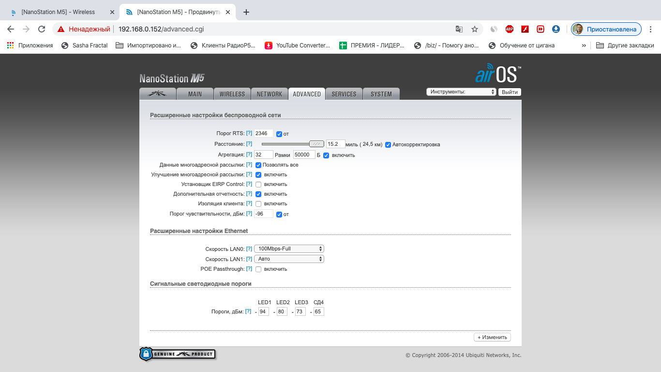
Task: Open the Другие закладки folder
Action: 625,46
